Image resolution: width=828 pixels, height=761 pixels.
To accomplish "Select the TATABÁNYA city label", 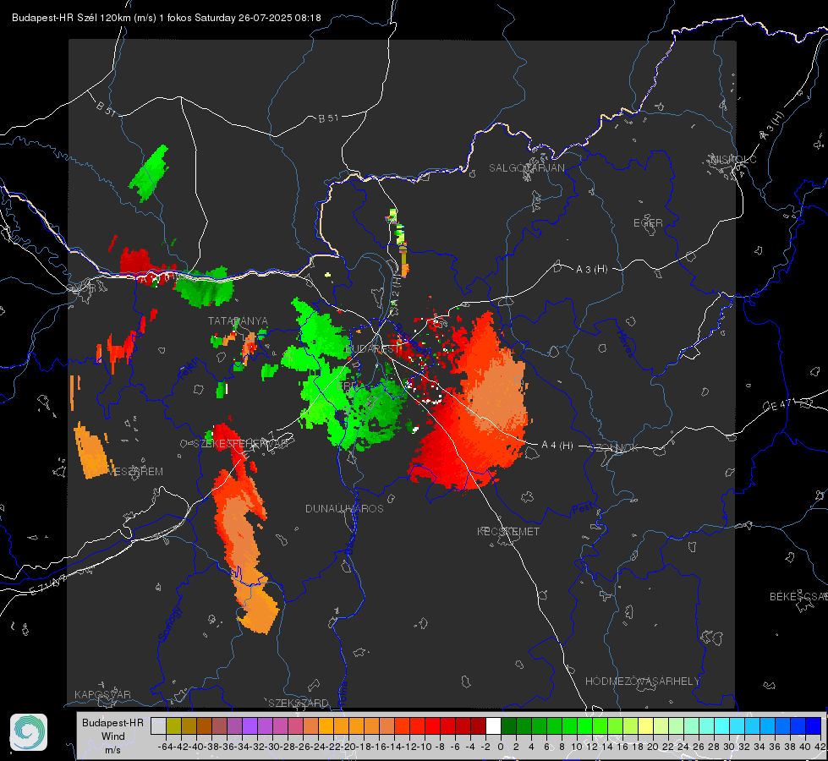I will [238, 321].
